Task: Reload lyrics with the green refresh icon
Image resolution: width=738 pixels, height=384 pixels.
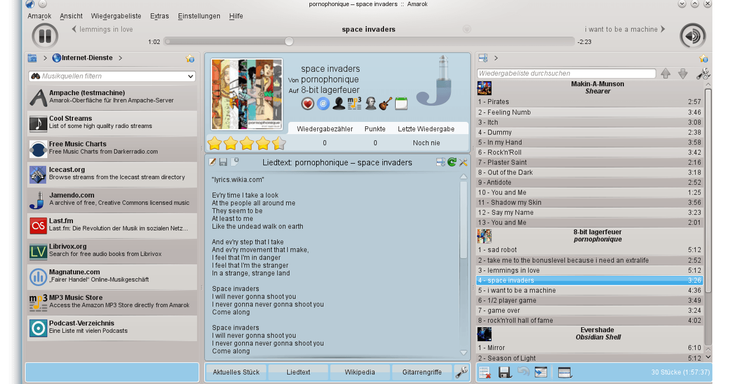Action: pos(452,162)
